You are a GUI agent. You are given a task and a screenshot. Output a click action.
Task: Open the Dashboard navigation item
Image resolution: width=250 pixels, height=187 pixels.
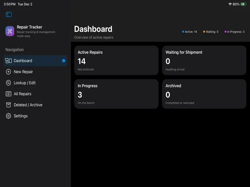tap(35, 61)
